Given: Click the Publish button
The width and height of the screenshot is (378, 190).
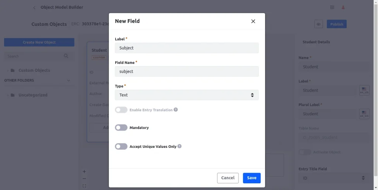Looking at the screenshot, I should [337, 24].
